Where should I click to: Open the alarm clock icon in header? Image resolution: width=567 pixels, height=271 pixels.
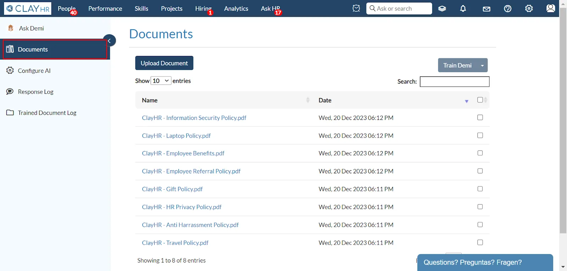click(x=356, y=8)
